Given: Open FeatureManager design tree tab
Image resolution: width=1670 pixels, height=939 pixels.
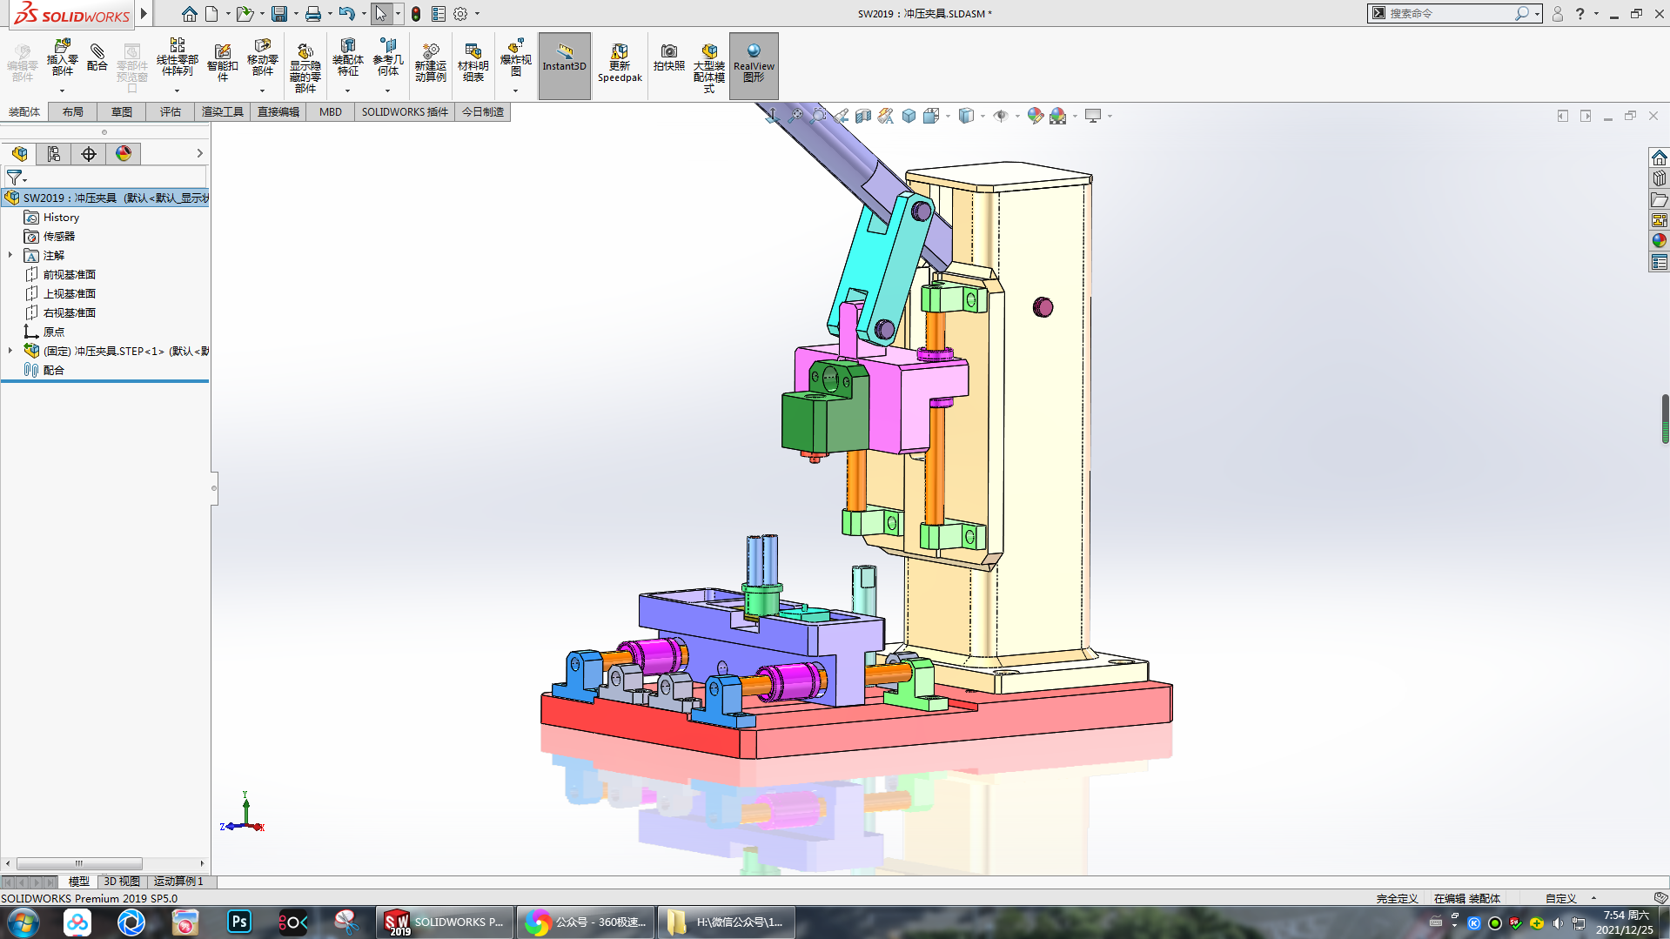Looking at the screenshot, I should click(x=19, y=154).
